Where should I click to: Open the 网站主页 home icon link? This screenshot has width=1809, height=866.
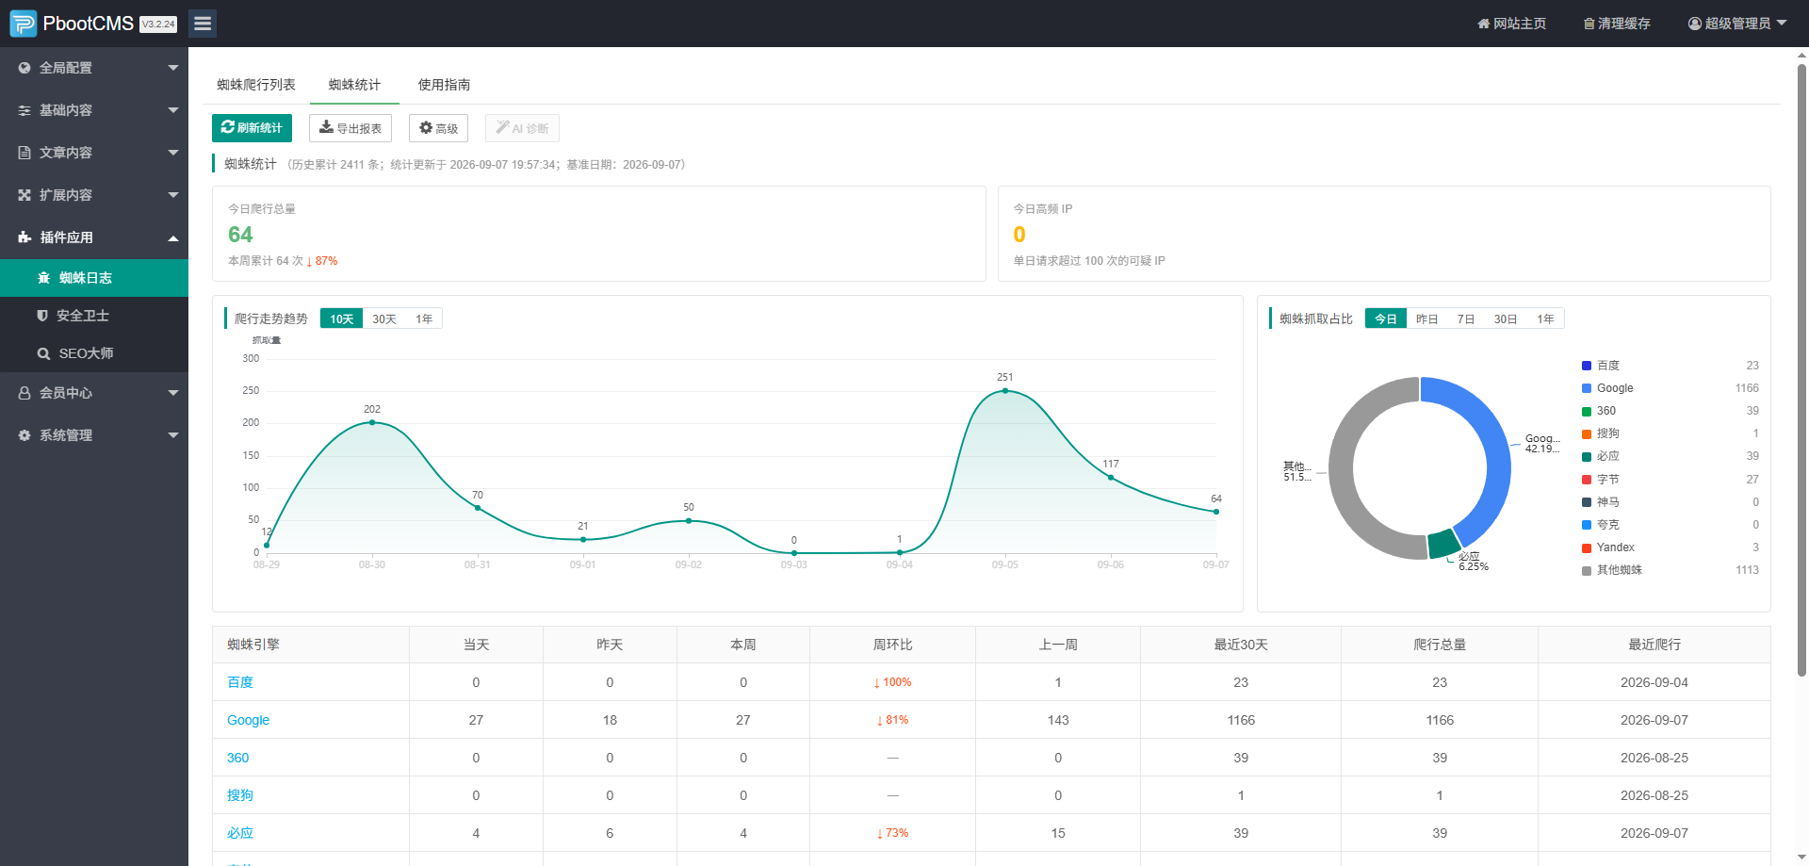(1483, 24)
